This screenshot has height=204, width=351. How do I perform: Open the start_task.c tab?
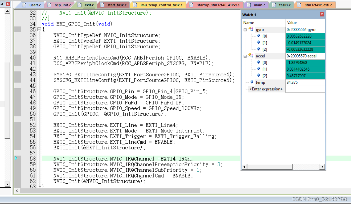pyautogui.click(x=114, y=5)
